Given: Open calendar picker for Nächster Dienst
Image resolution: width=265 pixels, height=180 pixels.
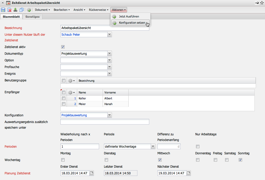Looking at the screenshot, I should pyautogui.click(x=189, y=173).
